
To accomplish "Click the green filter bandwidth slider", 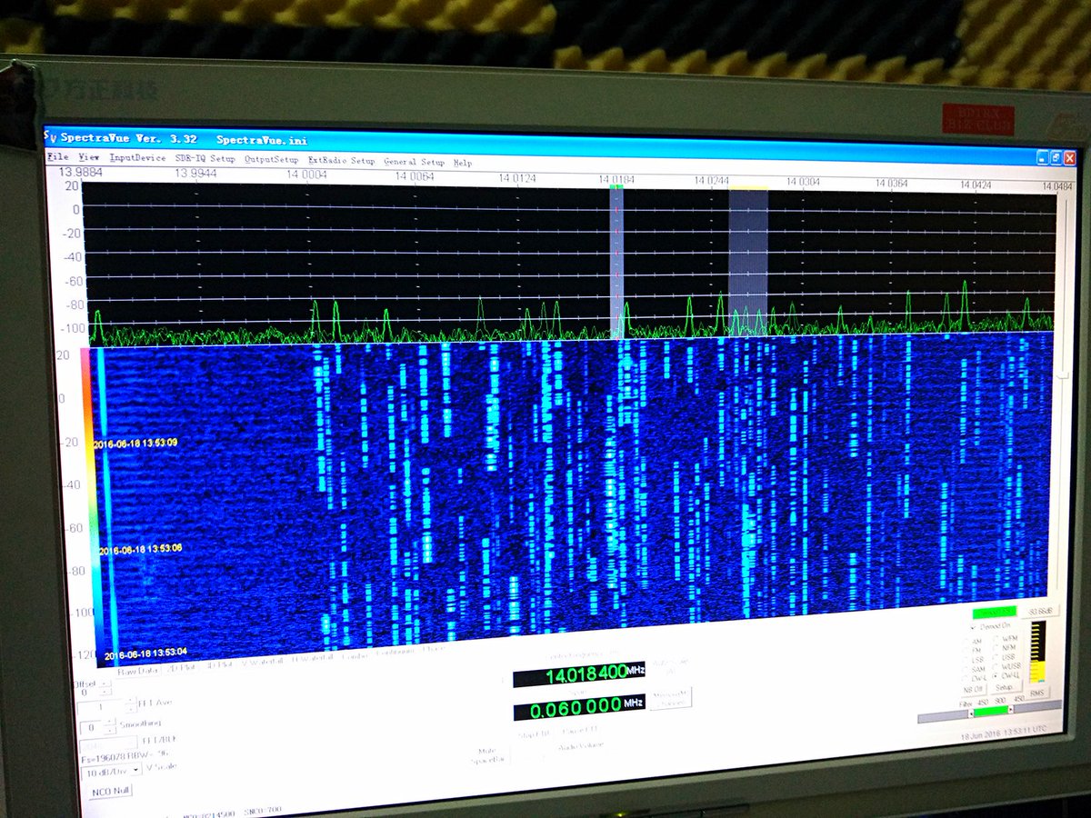I will [x=991, y=711].
